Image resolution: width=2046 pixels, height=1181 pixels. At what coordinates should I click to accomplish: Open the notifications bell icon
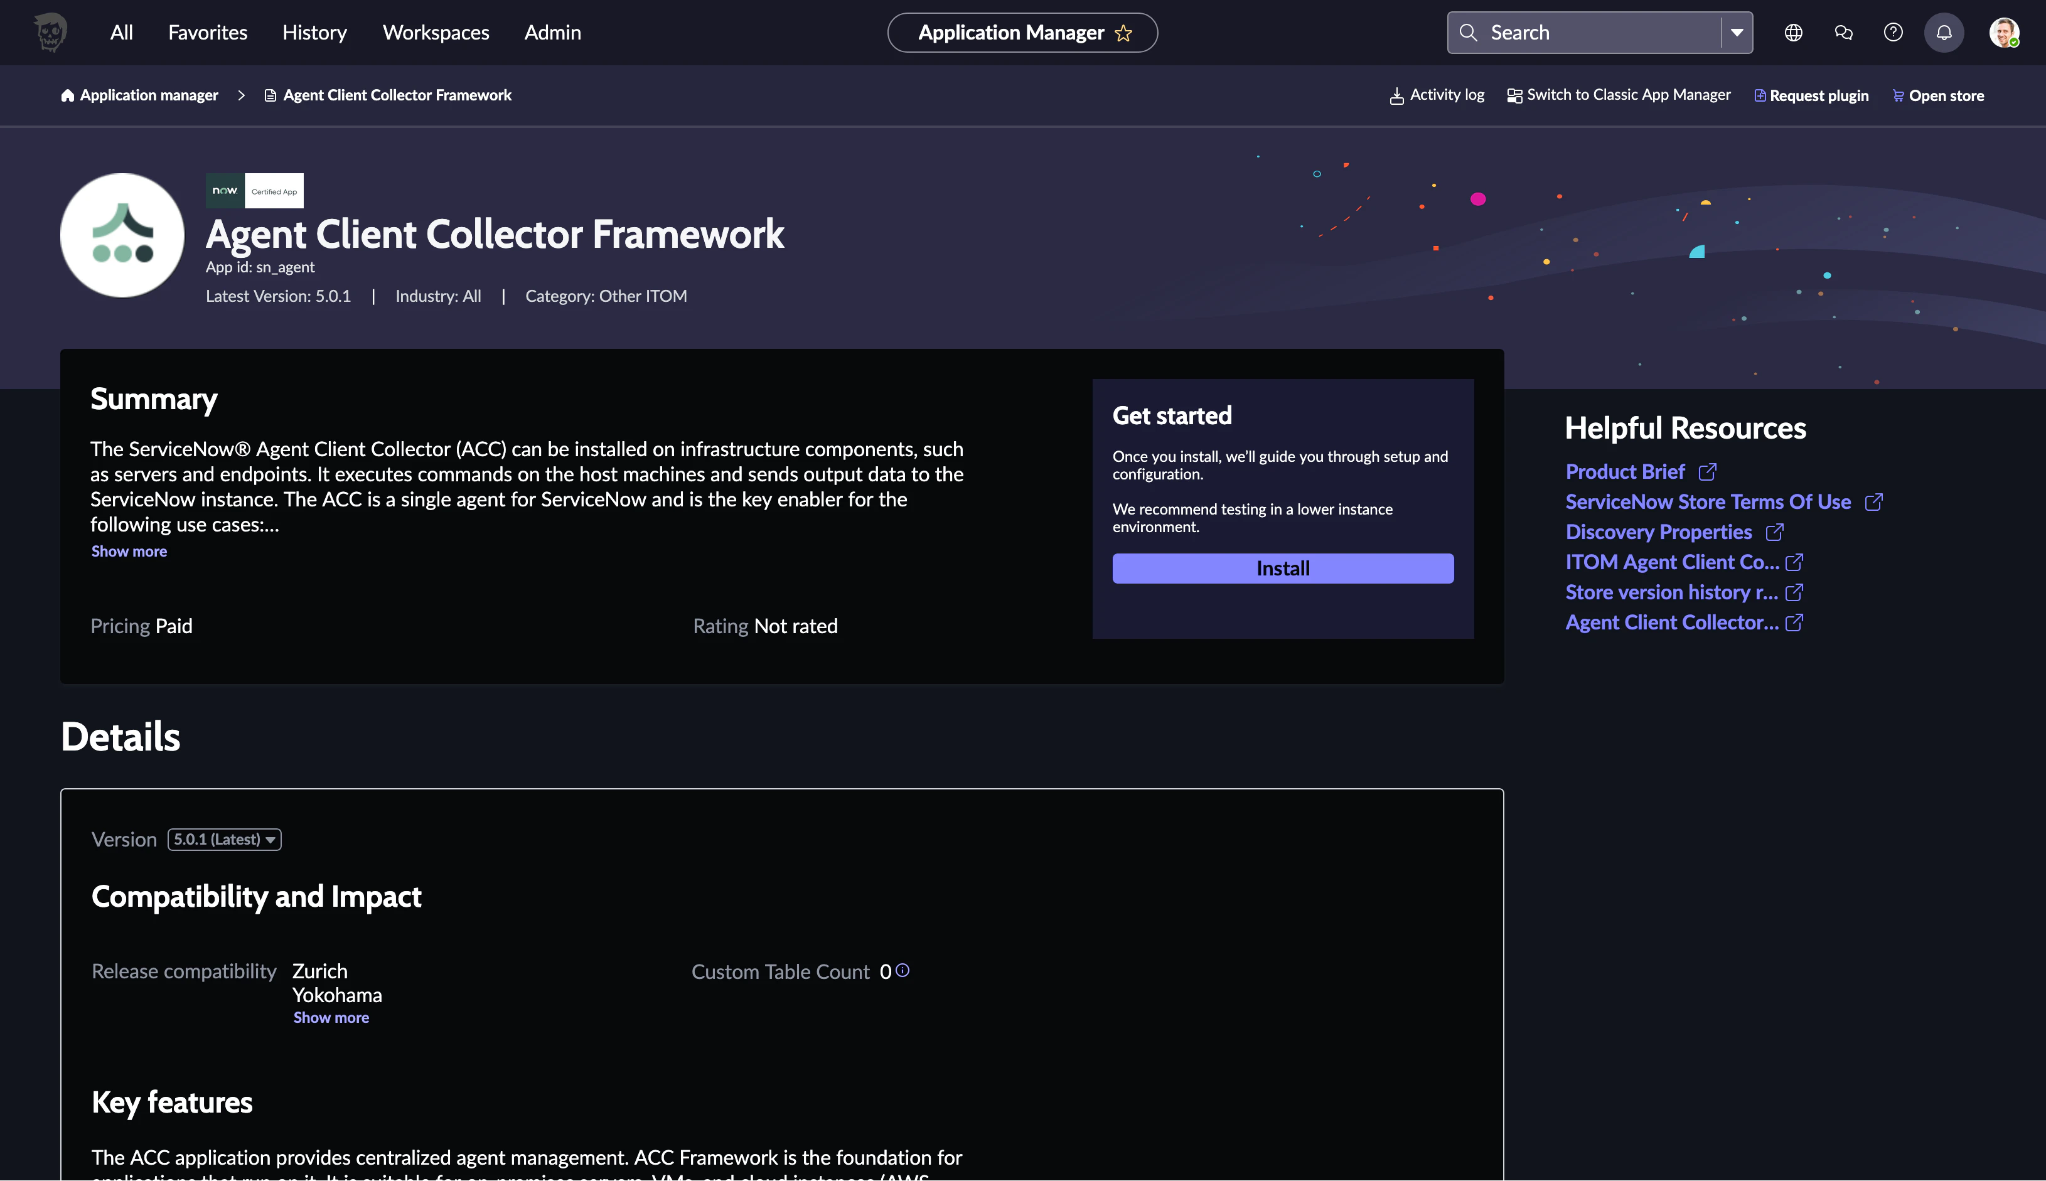click(x=1944, y=33)
